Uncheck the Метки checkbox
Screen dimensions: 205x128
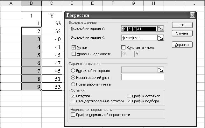click(74, 48)
